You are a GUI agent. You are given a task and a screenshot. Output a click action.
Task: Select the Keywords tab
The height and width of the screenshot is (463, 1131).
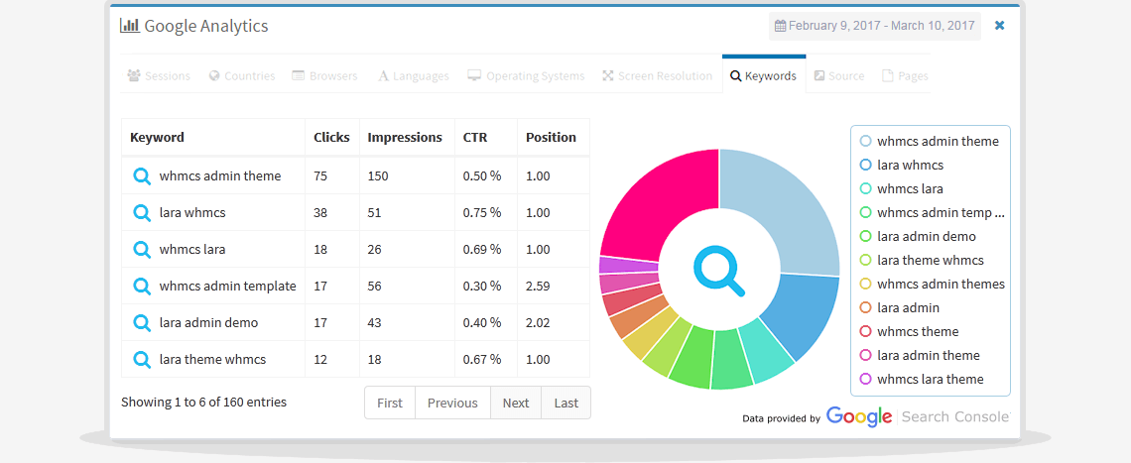pyautogui.click(x=764, y=75)
